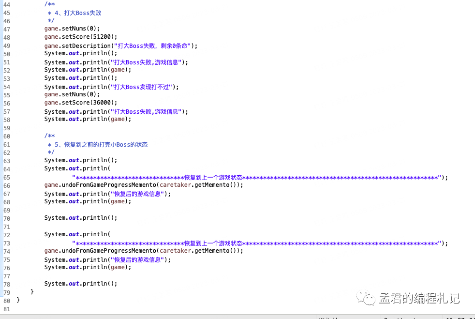Click the println string 打大Boss发现打不过
The height and width of the screenshot is (319, 475).
141,87
